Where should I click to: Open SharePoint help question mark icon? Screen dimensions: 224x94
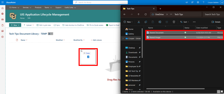(x=203, y=2)
